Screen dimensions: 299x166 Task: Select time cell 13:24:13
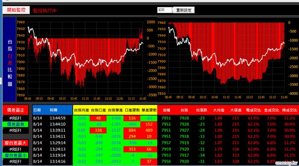(x=58, y=149)
